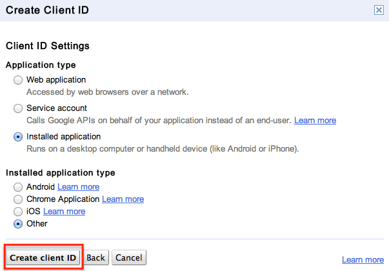Screen dimensions: 389x271
Task: Cancel the client ID creation
Action: [129, 257]
